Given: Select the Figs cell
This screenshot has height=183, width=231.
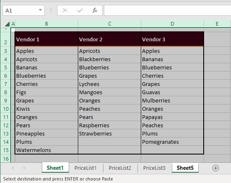Looking at the screenshot, I should coord(46,92).
